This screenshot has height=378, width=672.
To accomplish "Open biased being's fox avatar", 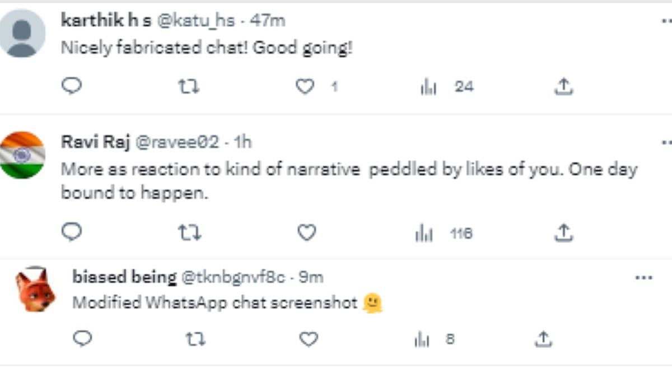I will tap(35, 290).
